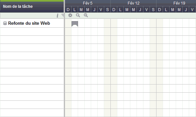Open Gantt settings gear icon
196x117 pixels.
(70, 15)
